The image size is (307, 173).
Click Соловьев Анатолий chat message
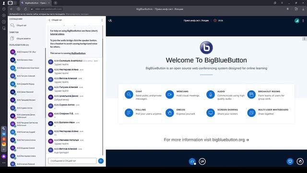[74, 62]
